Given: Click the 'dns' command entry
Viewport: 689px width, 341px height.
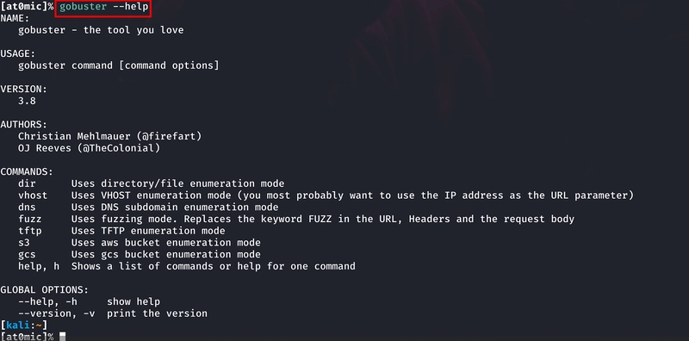Looking at the screenshot, I should [x=27, y=208].
